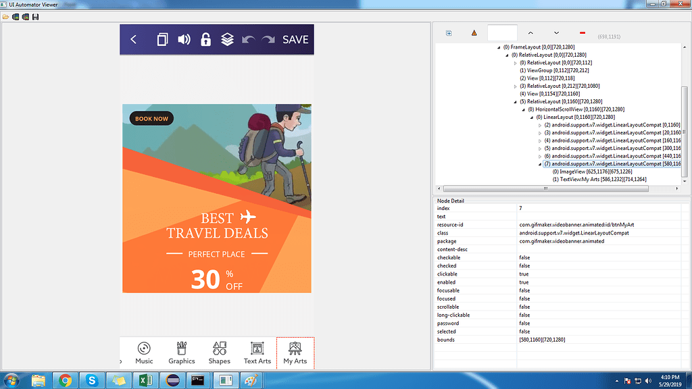Open Google Chrome from the taskbar
The image size is (692, 389).
click(x=65, y=380)
